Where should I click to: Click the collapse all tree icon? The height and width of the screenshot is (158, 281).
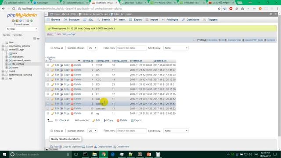pos(35,39)
